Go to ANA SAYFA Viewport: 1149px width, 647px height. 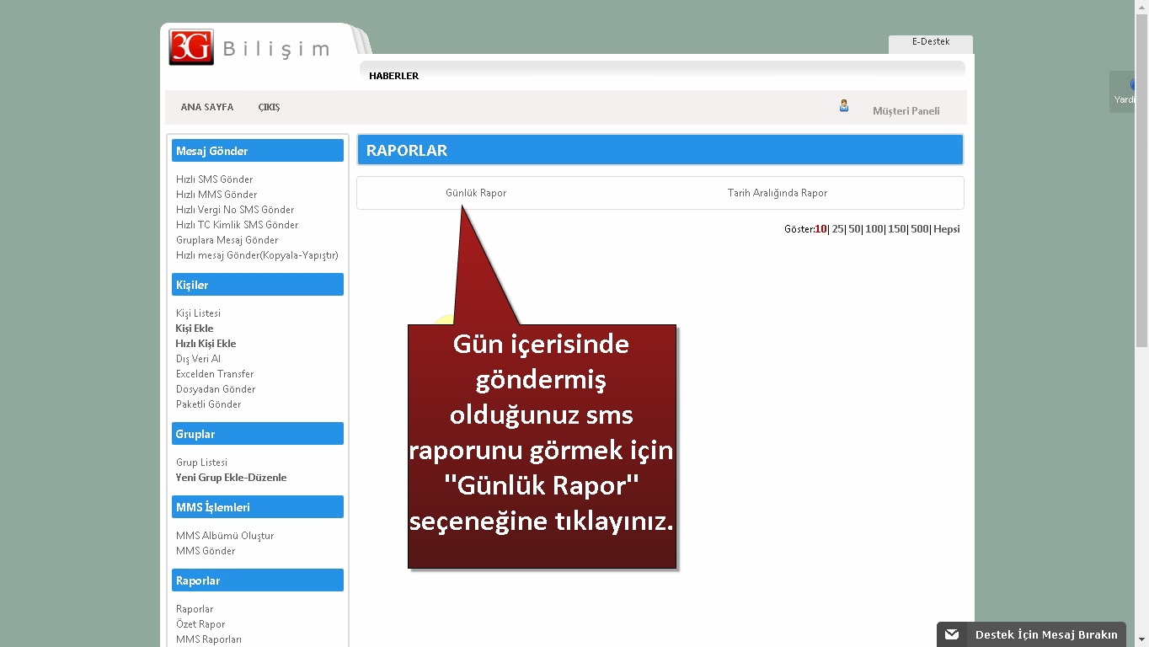(x=206, y=108)
